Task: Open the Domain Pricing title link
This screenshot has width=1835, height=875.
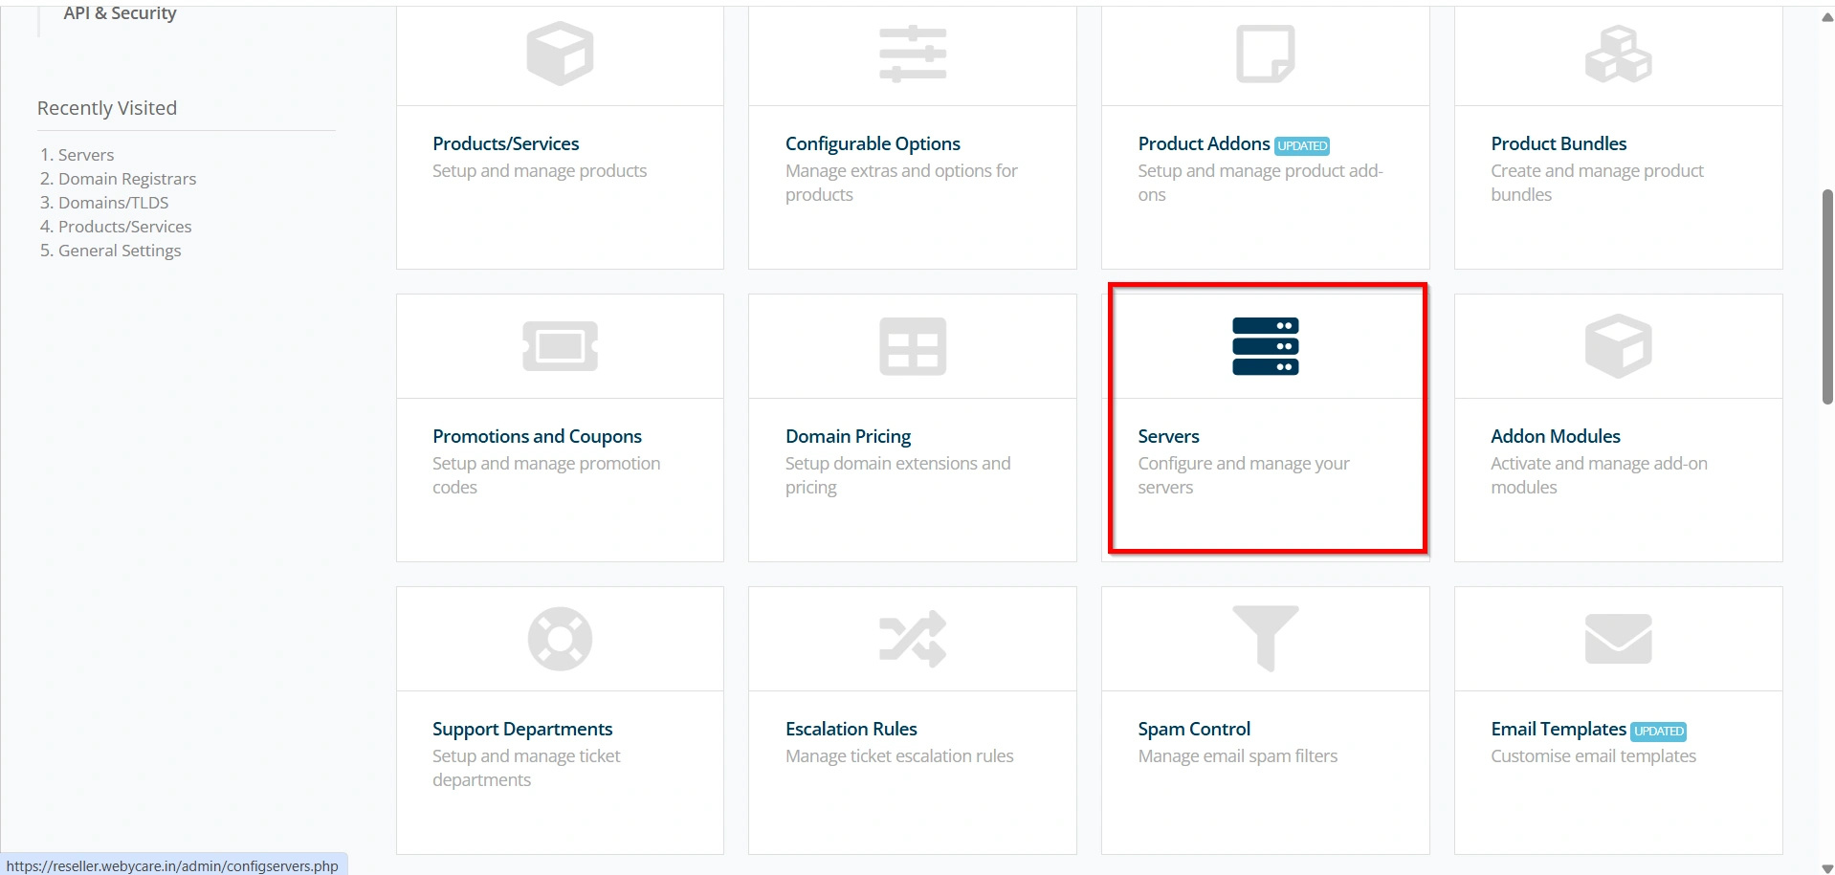Action: [x=848, y=436]
